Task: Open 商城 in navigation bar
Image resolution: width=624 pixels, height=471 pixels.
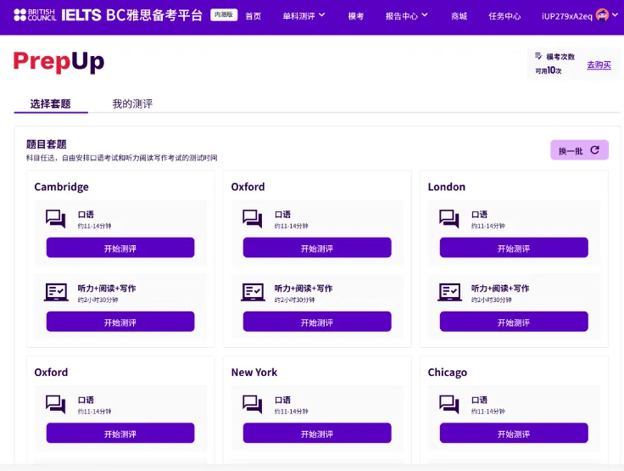Action: coord(459,16)
